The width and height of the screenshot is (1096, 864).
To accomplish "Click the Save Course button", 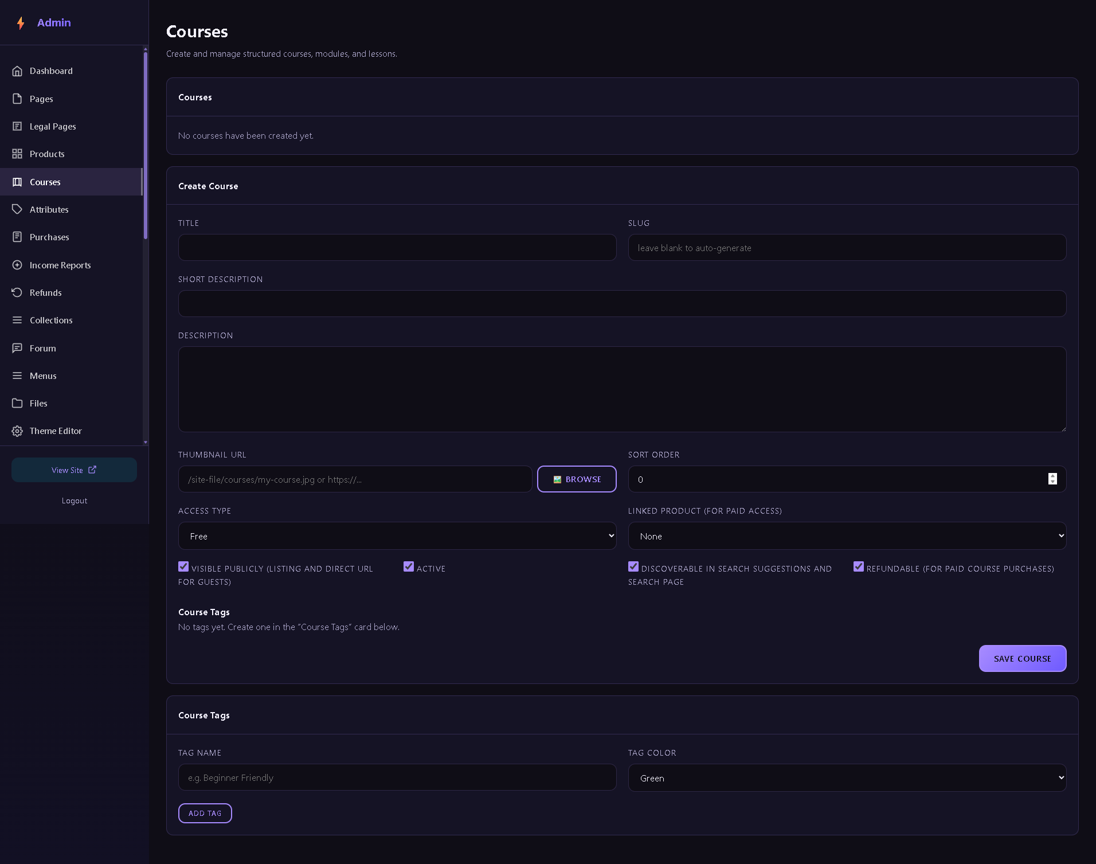I will click(1023, 658).
